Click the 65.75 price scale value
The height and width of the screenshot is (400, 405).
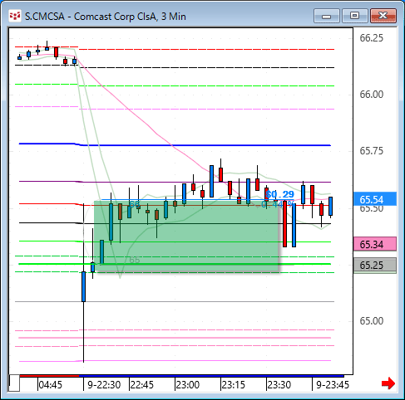[x=371, y=151]
